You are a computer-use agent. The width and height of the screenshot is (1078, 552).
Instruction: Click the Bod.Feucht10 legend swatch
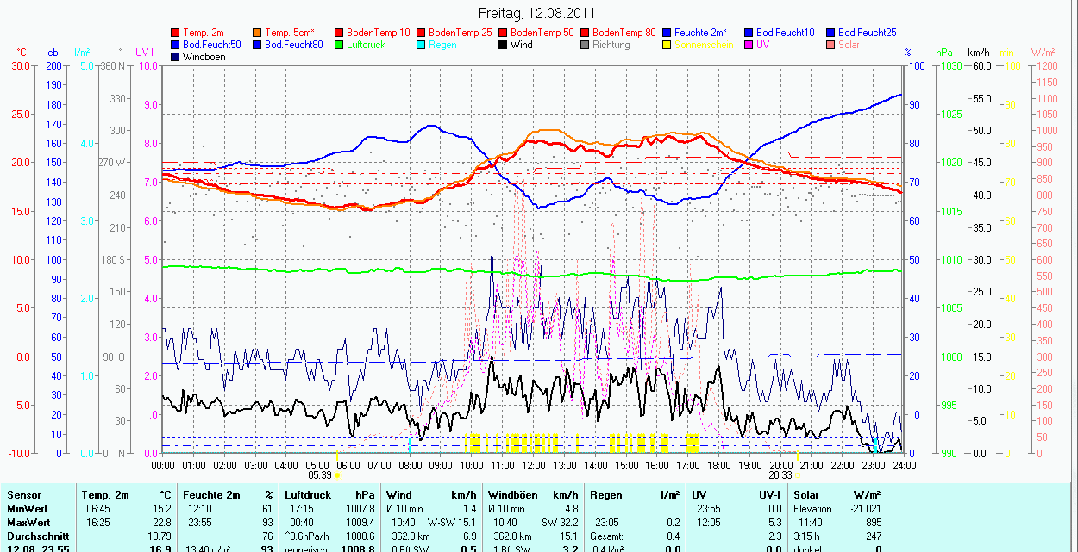tap(748, 33)
